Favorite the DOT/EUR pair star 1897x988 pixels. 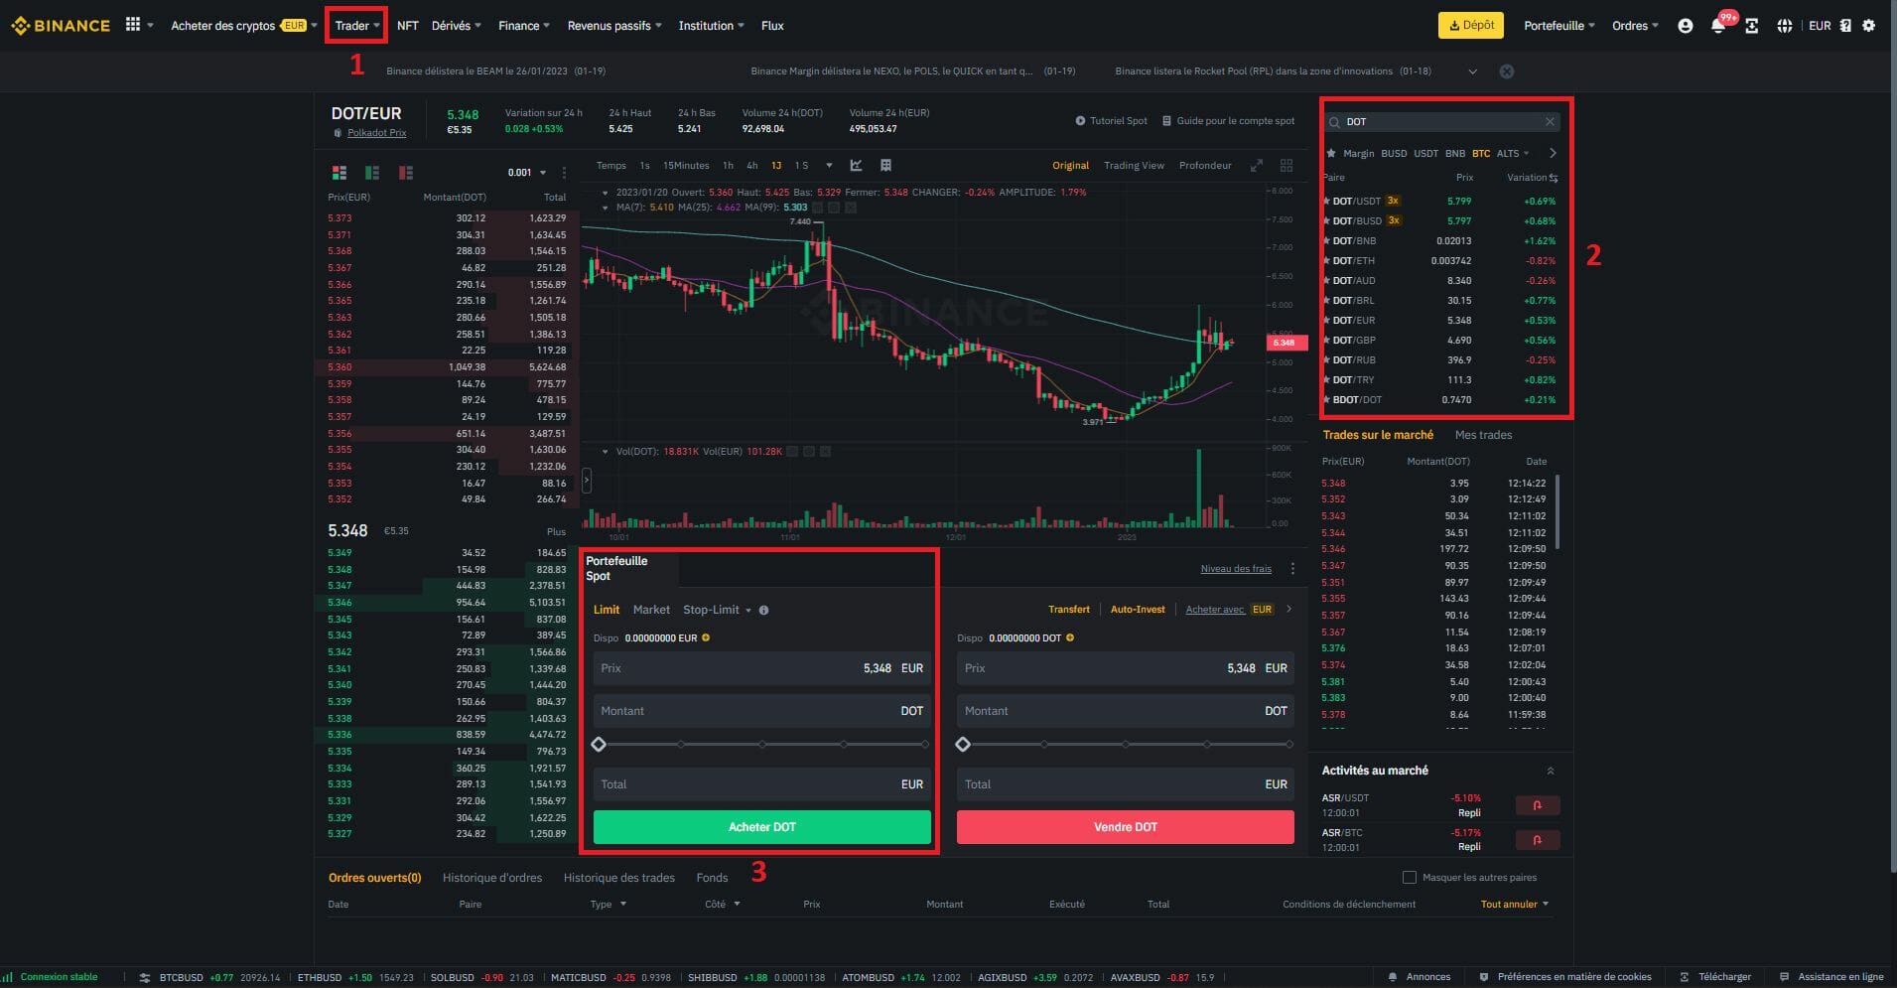tap(1326, 320)
